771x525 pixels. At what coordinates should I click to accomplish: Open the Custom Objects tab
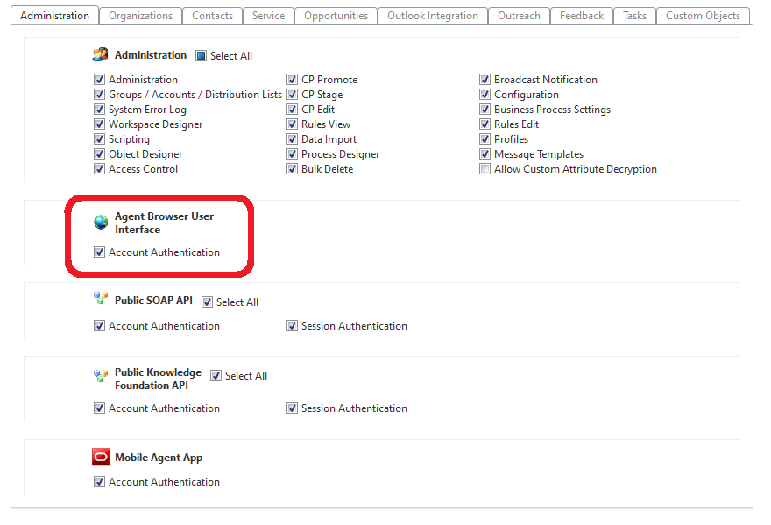[704, 16]
